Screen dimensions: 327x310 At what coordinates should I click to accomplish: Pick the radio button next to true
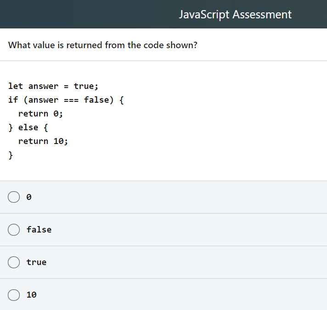point(13,262)
